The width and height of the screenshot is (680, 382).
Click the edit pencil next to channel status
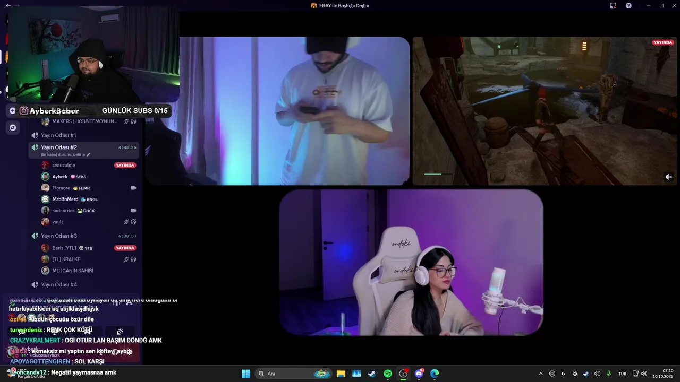89,154
